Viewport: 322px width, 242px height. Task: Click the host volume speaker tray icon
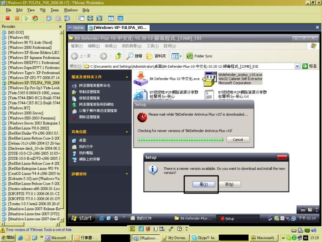point(314,230)
